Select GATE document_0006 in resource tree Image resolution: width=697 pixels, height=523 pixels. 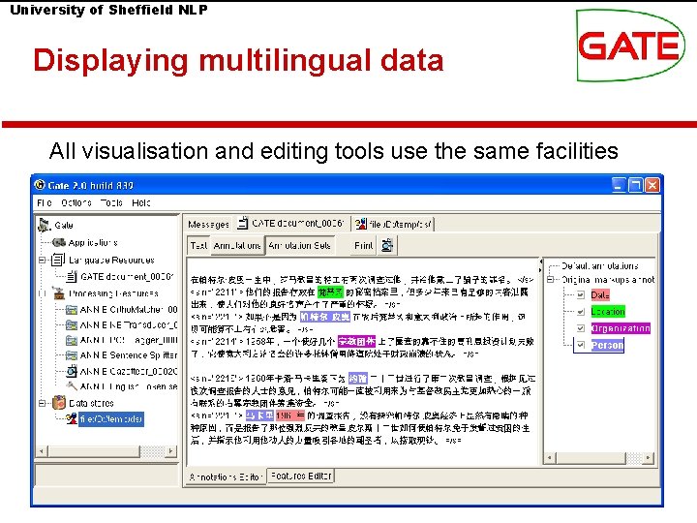(127, 277)
